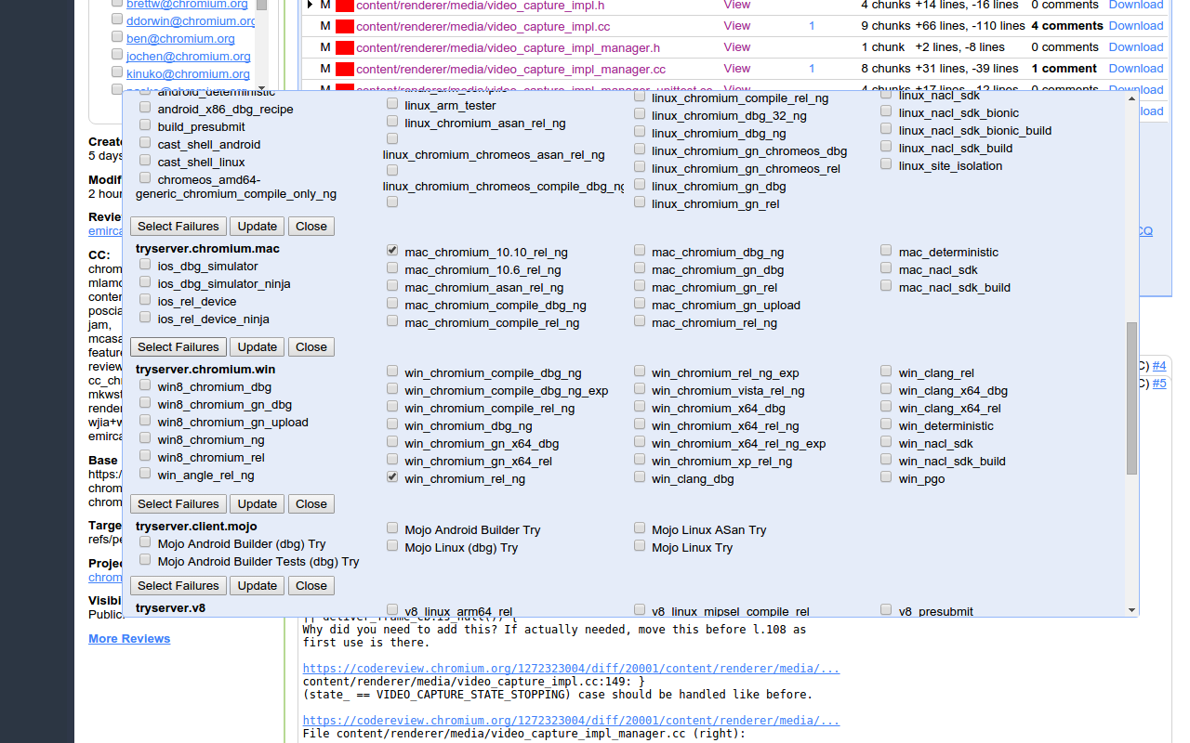This screenshot has height=743, width=1190.
Task: Enable win_chromium_xp_rel_ng checkbox
Action: (640, 460)
